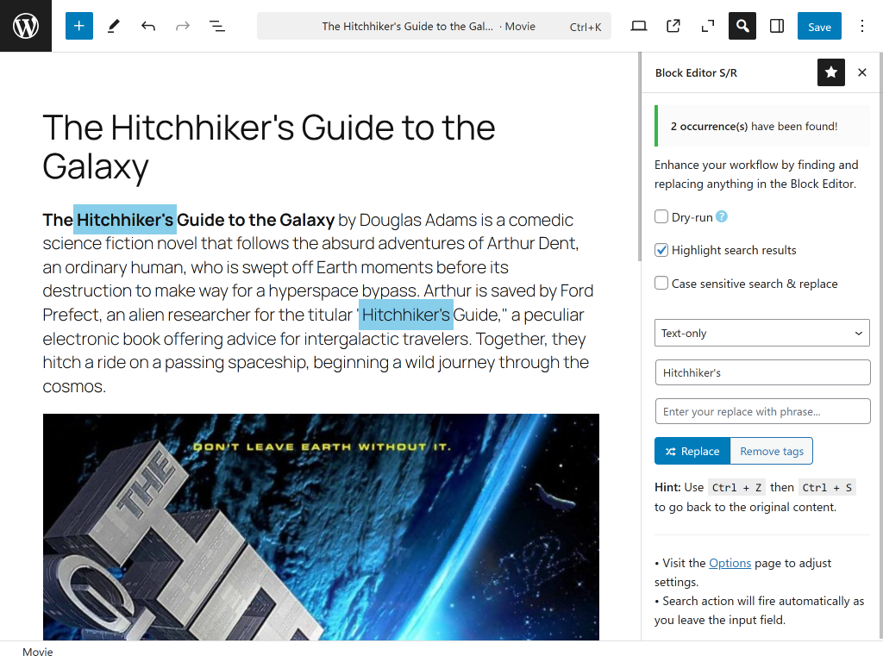This screenshot has height=662, width=883.
Task: Click the search field containing Hitchhiker's
Action: pyautogui.click(x=762, y=372)
